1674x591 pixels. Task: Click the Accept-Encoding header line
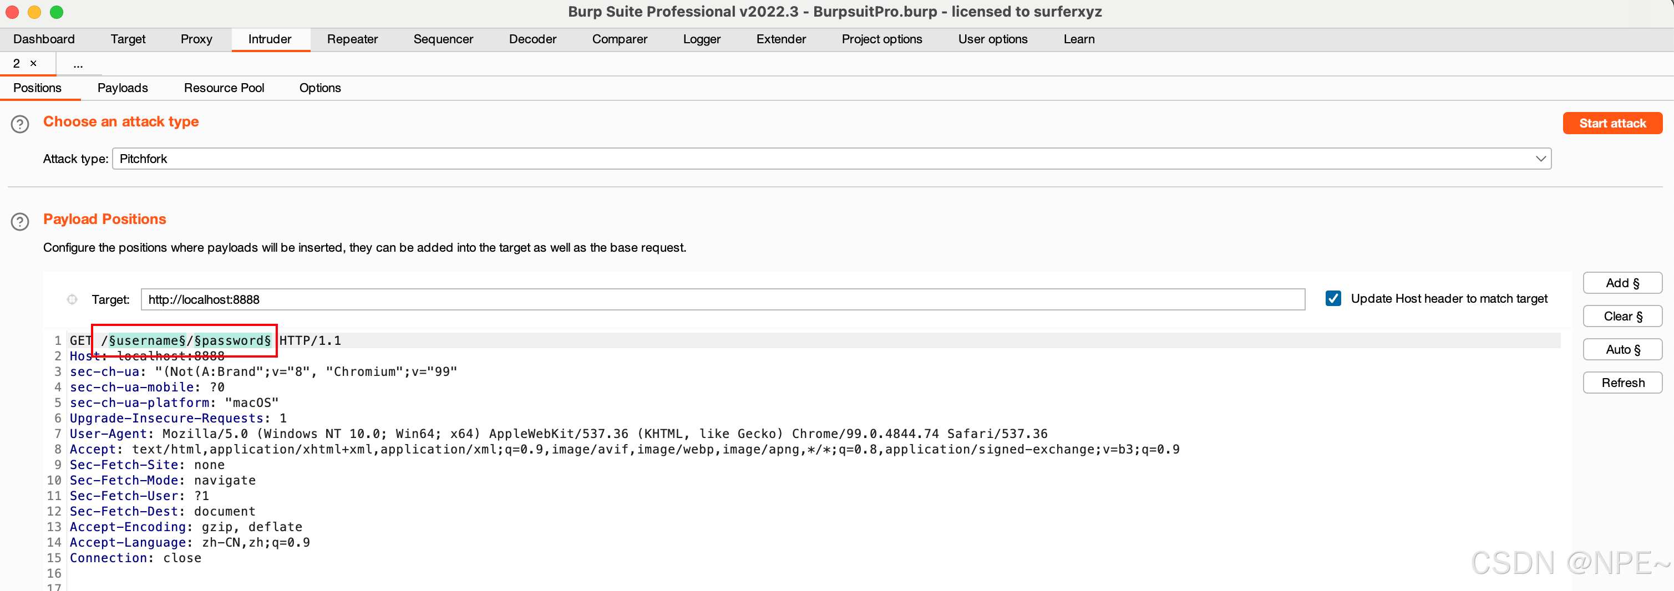point(186,527)
